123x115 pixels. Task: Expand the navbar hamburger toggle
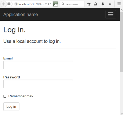click(x=111, y=14)
